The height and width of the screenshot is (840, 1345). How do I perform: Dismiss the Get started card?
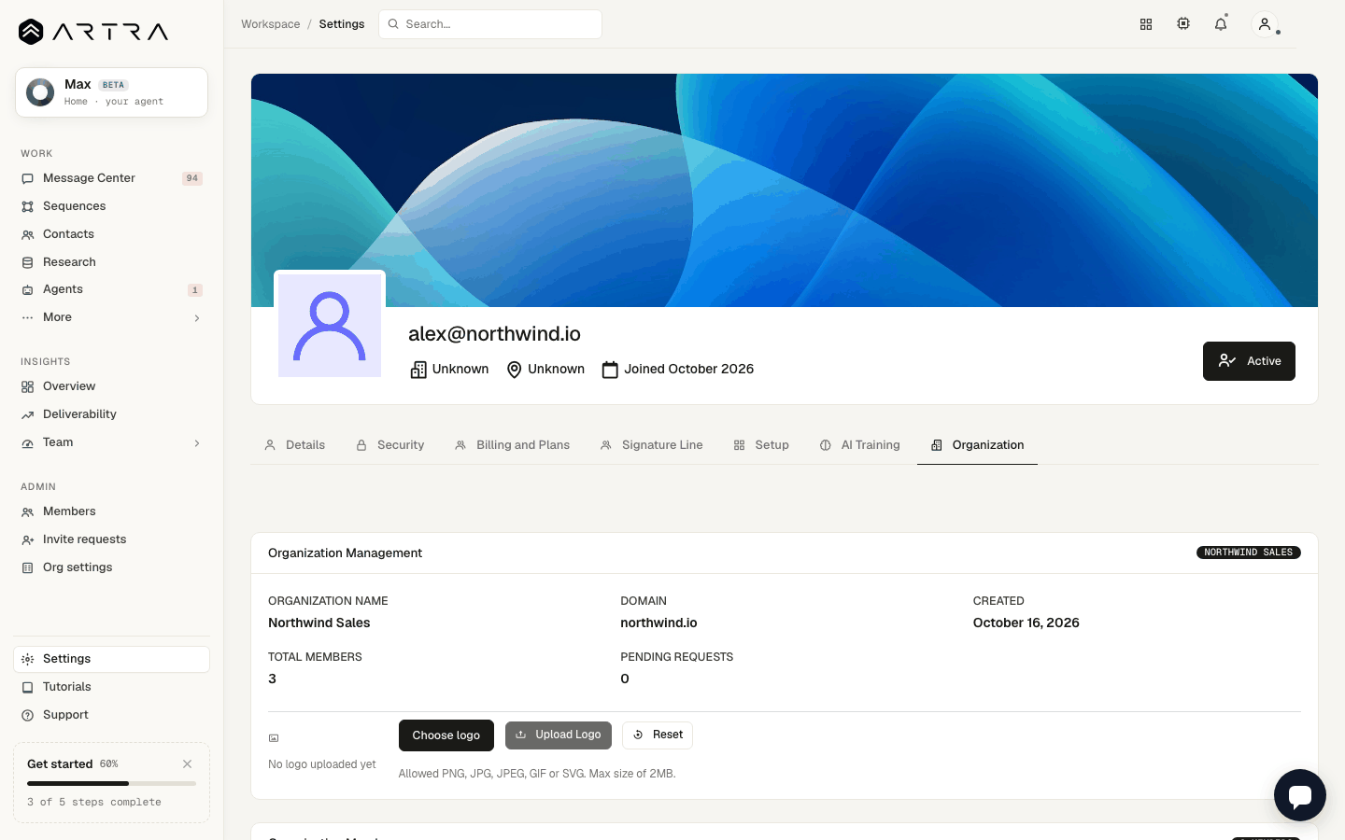[188, 763]
